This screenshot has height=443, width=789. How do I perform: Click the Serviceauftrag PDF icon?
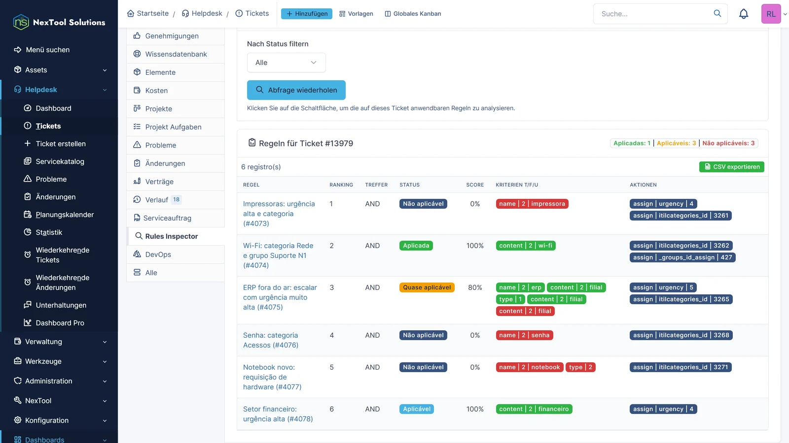click(137, 218)
